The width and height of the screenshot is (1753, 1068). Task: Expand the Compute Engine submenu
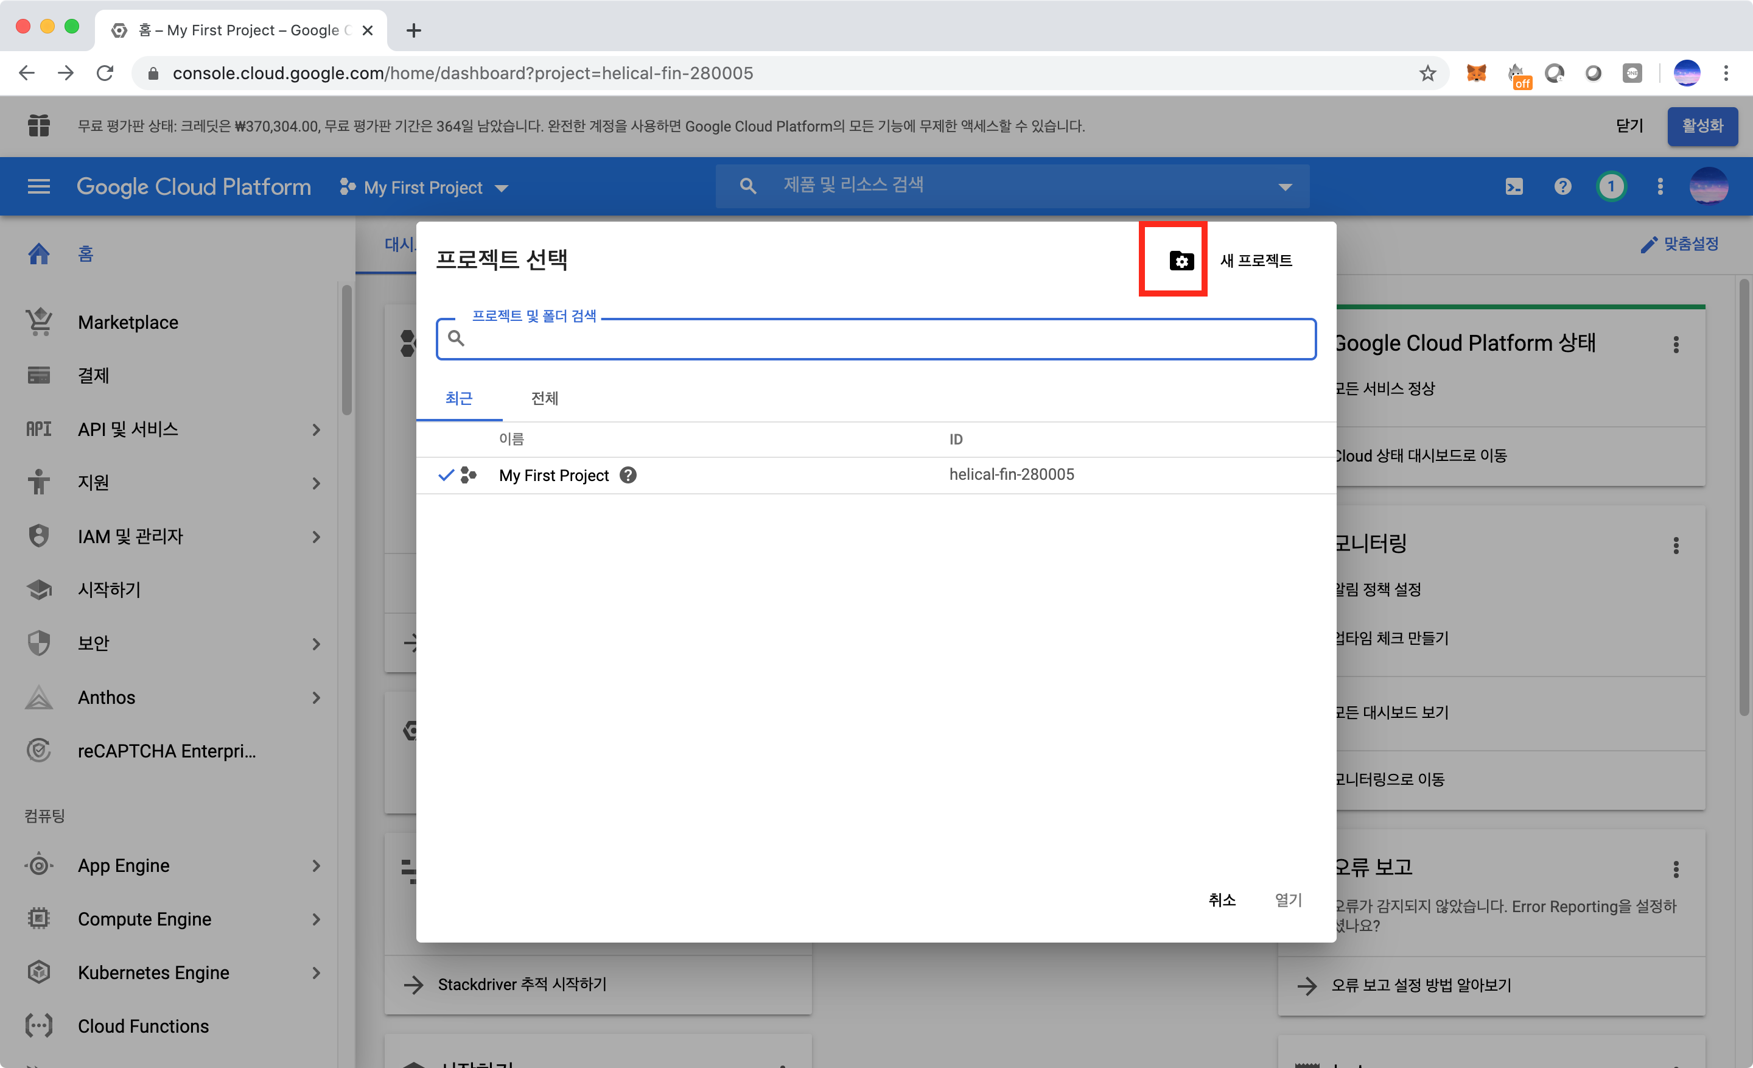[316, 919]
